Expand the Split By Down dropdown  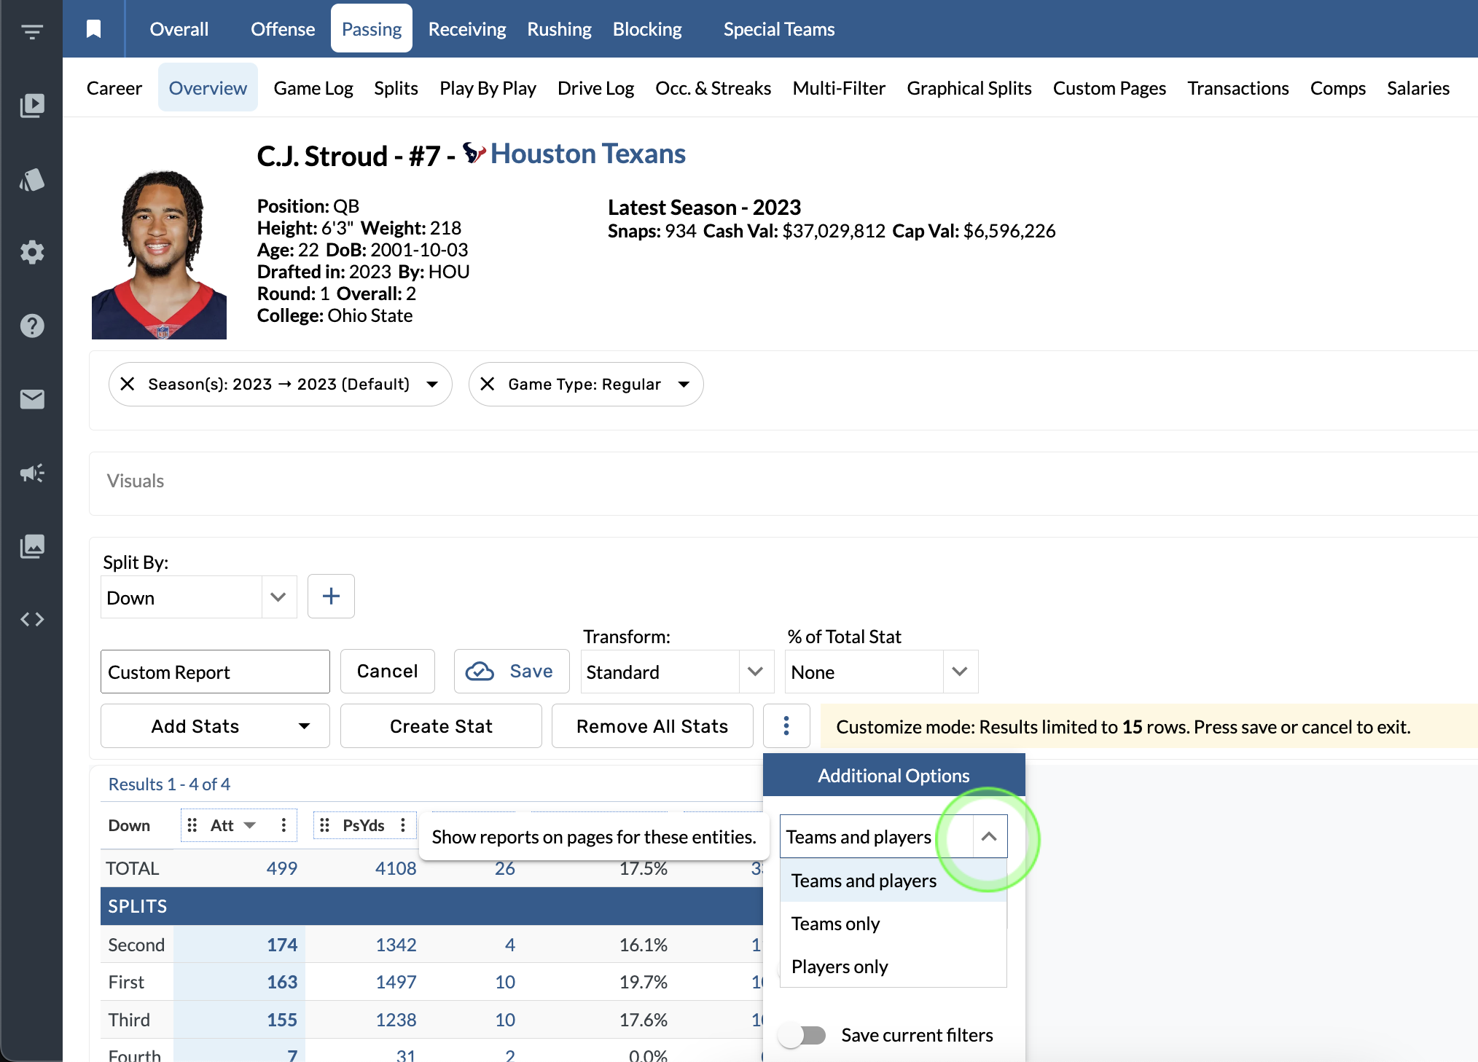pos(278,597)
